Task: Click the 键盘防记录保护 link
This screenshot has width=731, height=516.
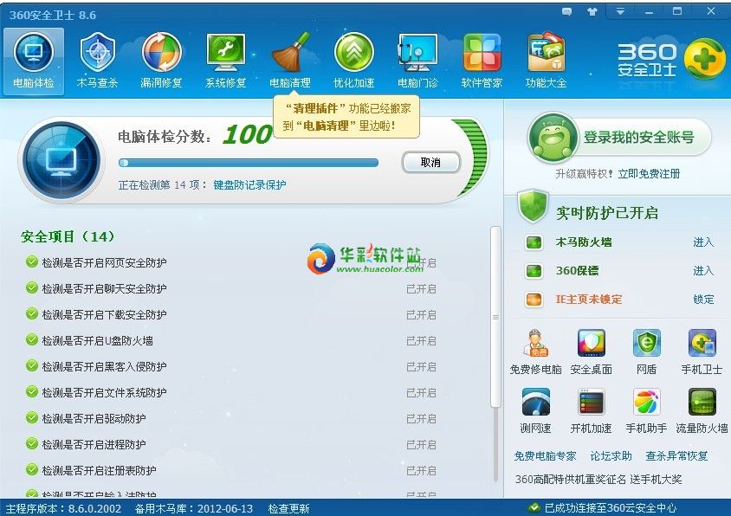Action: point(249,185)
